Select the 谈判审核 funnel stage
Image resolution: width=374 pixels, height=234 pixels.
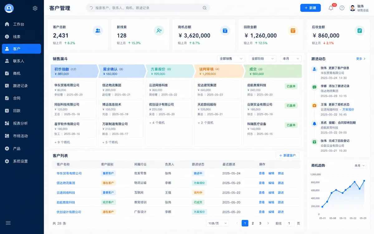pyautogui.click(x=218, y=71)
